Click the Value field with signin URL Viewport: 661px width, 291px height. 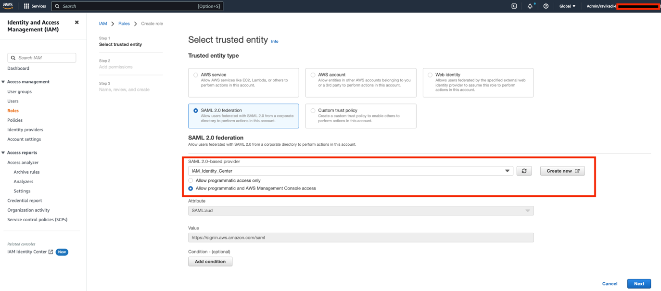361,238
